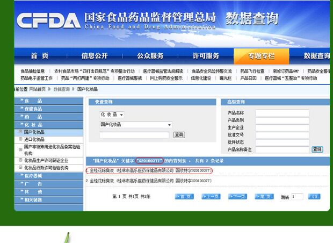Click the 批准文号 input field
Viewport: 333px width, 243px height.
[x=282, y=135]
